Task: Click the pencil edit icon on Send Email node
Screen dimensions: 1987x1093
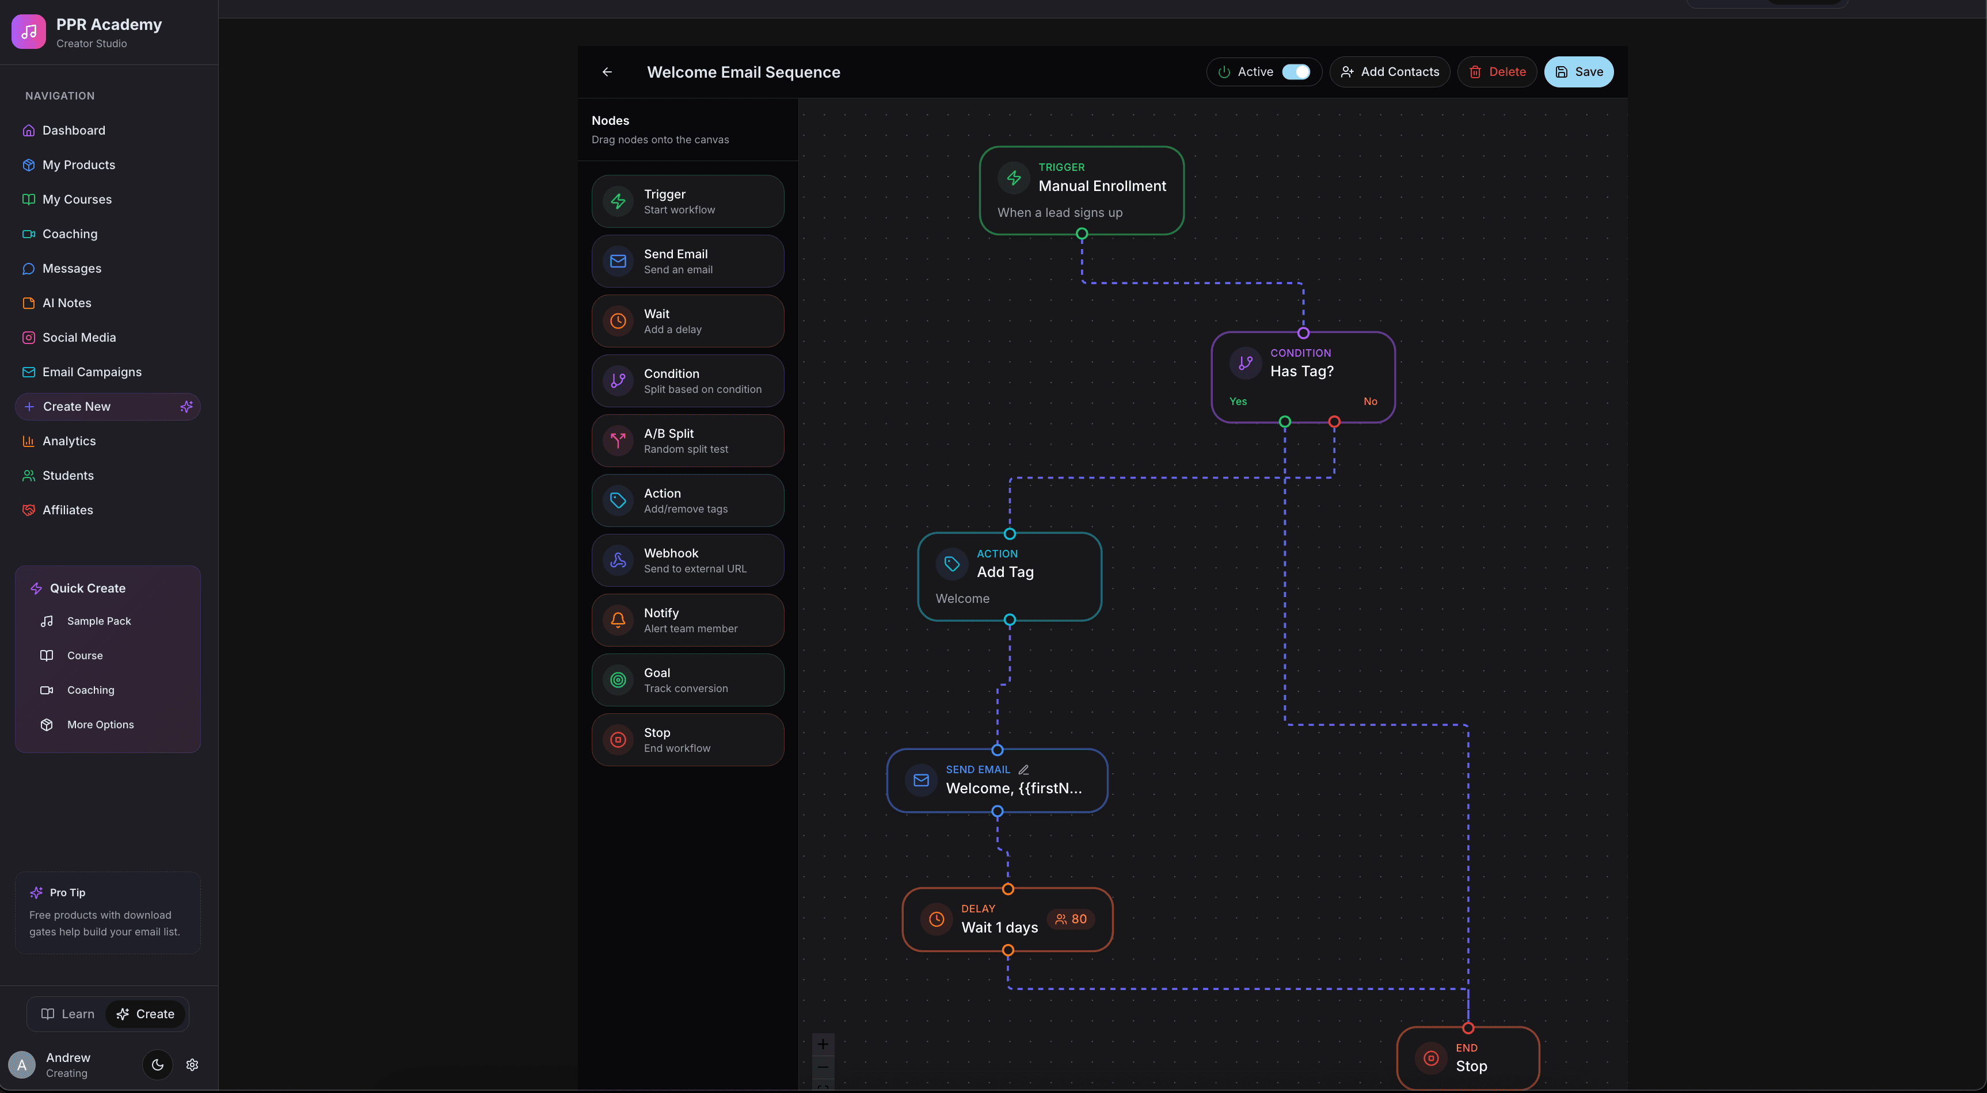Action: point(1023,769)
